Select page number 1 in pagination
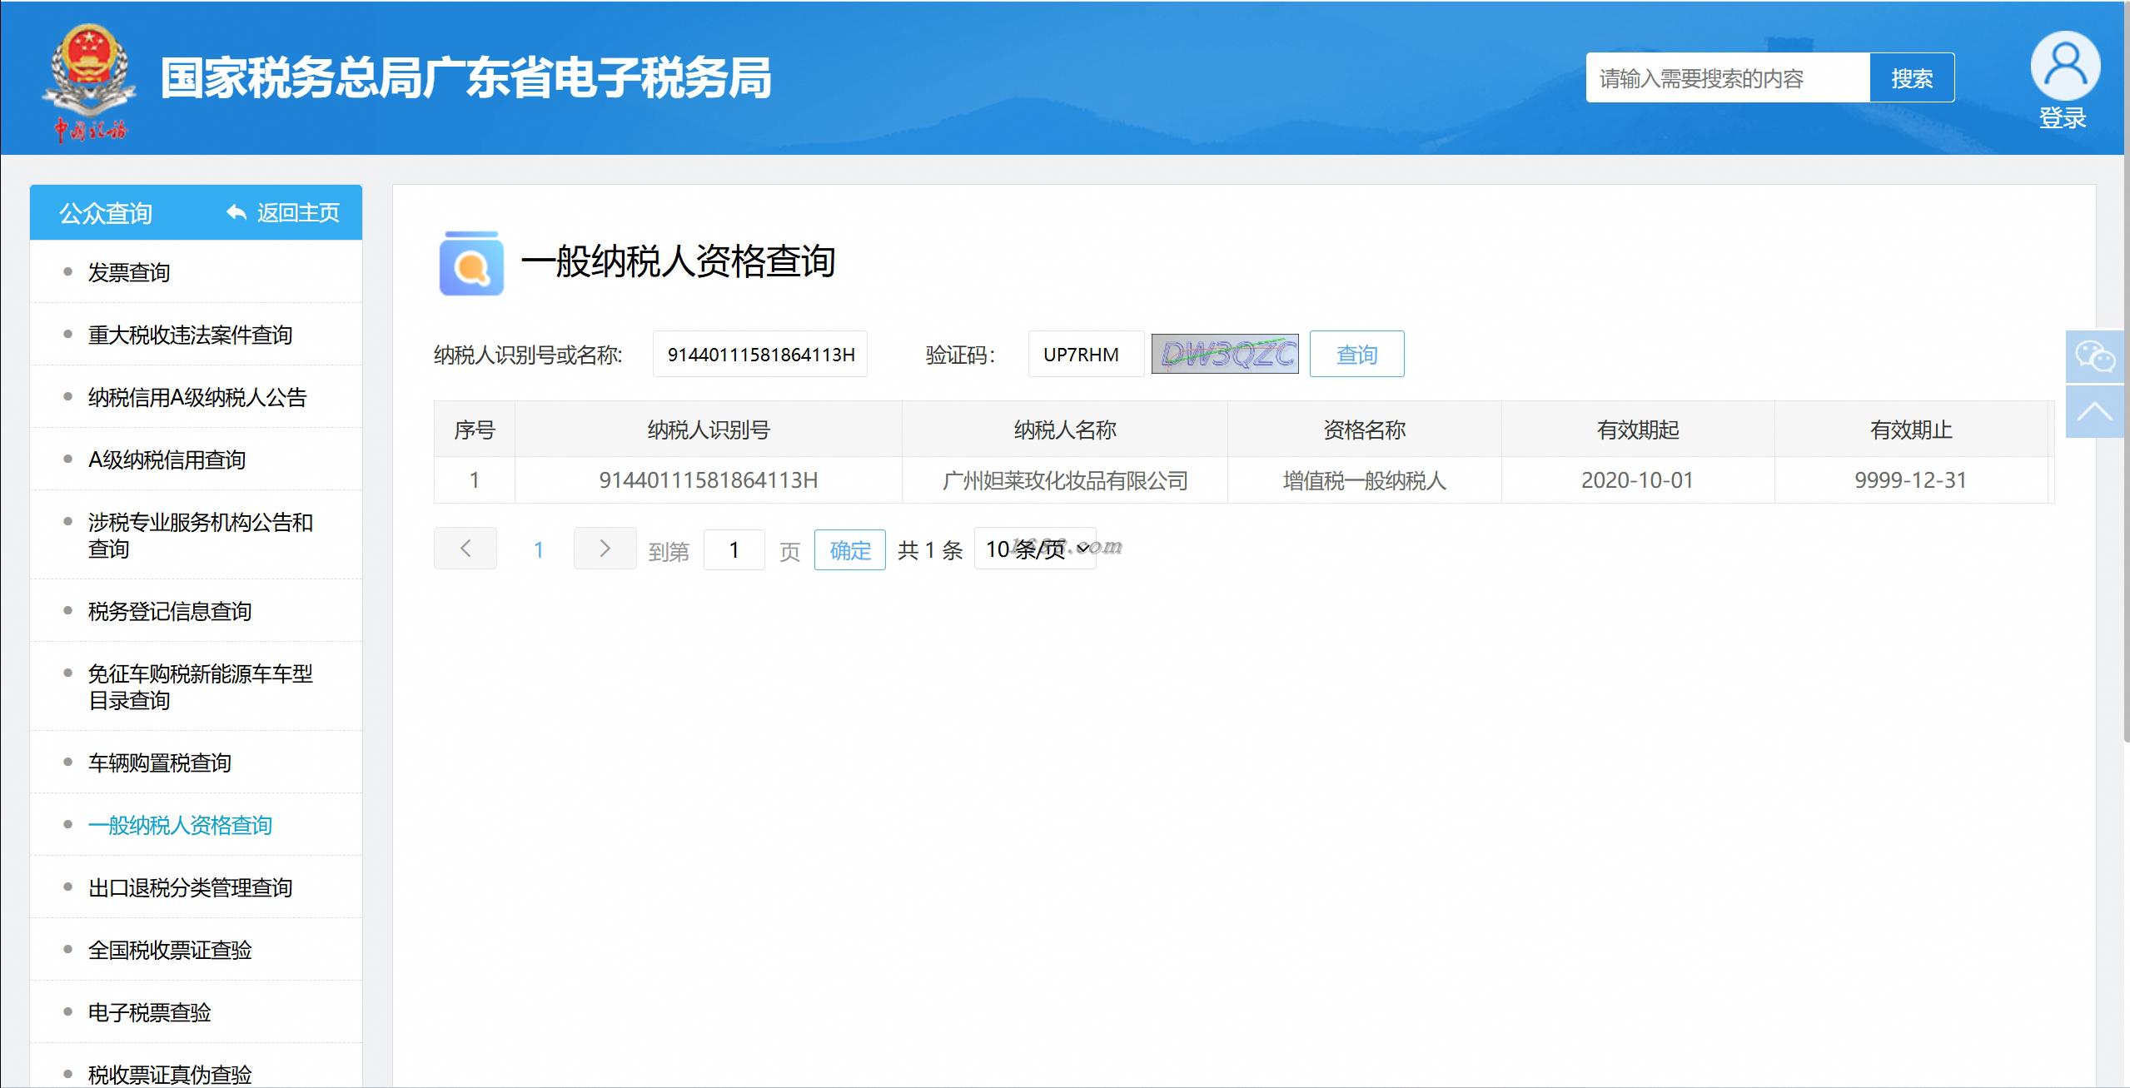Screen dimensions: 2130x1088 539,549
